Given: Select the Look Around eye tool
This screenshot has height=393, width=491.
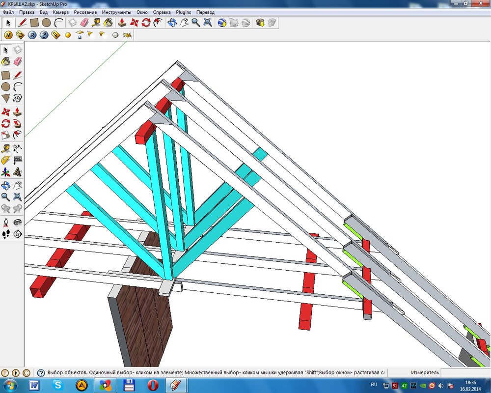Looking at the screenshot, I should tap(17, 222).
